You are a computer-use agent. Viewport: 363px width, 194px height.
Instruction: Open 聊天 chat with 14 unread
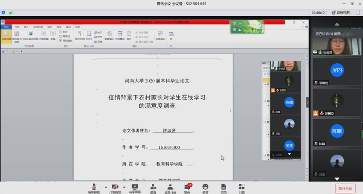[187, 189]
